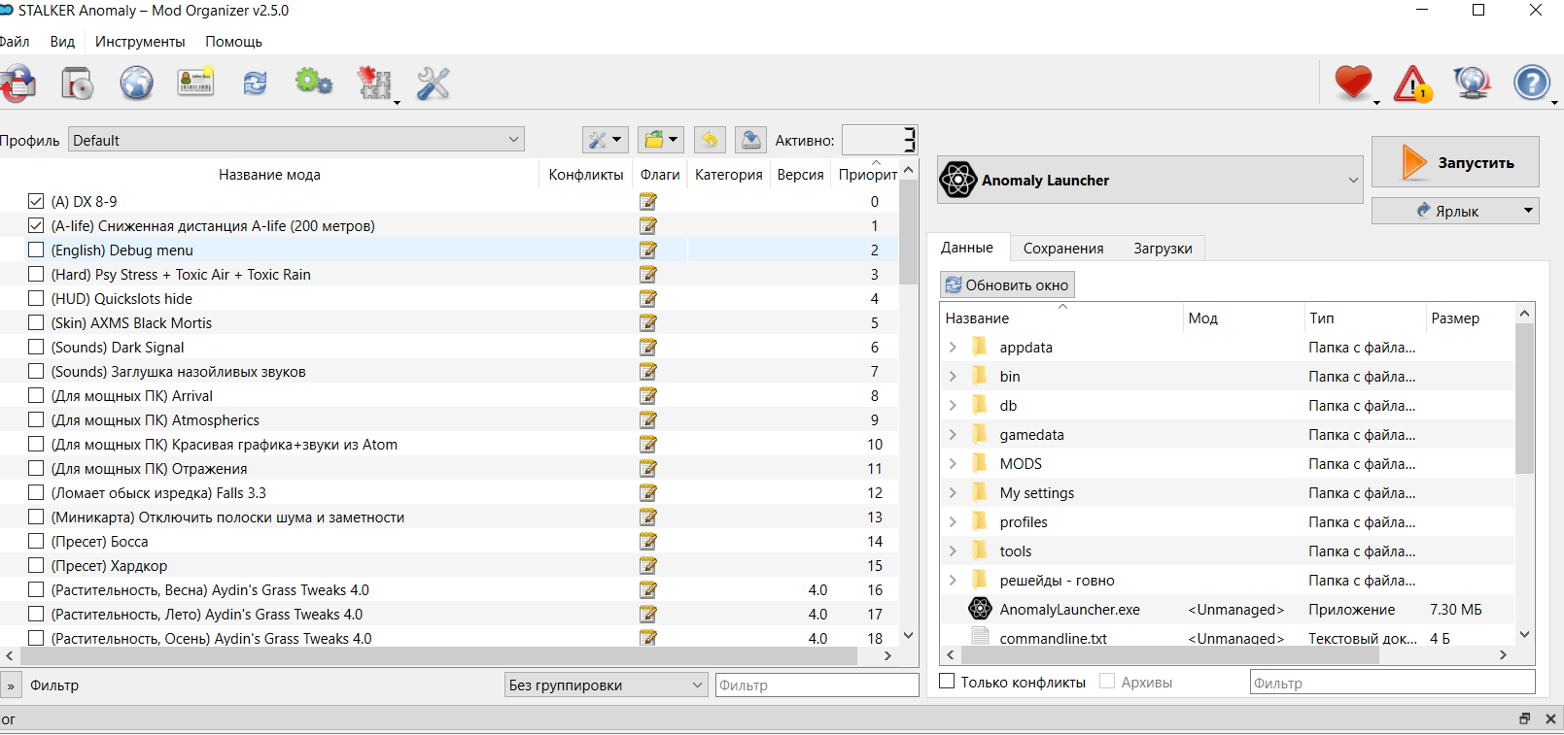Switch to the Сохранения tab

coord(1062,249)
